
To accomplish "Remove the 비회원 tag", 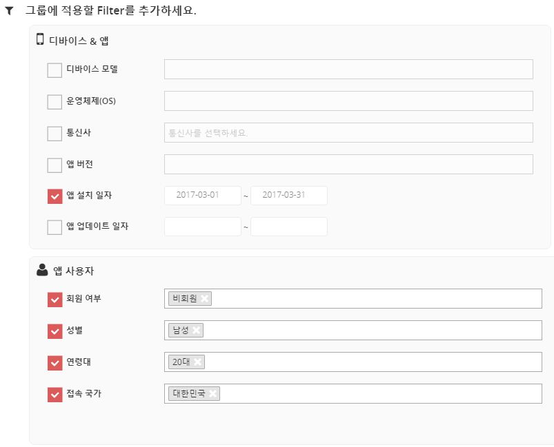I will [x=205, y=299].
